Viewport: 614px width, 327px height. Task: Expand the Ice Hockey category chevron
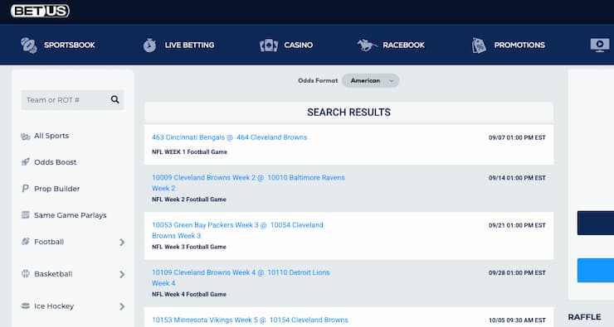122,306
